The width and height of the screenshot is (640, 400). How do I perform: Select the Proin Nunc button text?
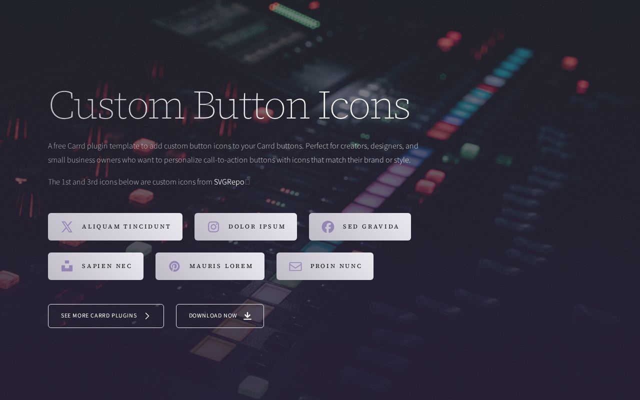[x=336, y=266]
